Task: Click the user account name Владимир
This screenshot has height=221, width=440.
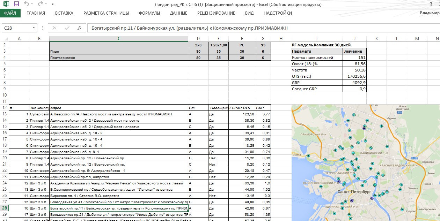Action: tap(430, 13)
